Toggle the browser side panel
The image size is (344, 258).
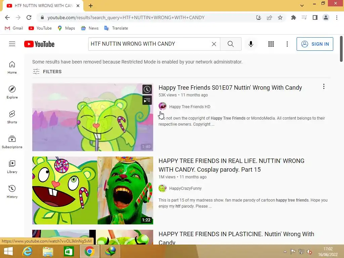click(315, 17)
